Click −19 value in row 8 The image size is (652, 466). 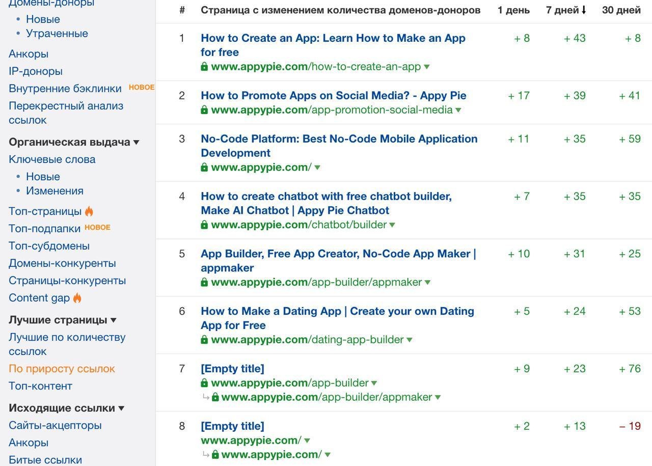630,426
